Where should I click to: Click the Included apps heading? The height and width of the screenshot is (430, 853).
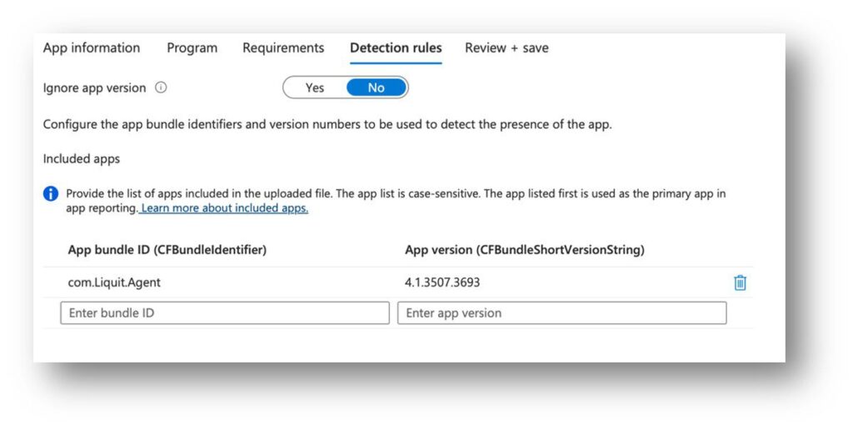coord(82,158)
